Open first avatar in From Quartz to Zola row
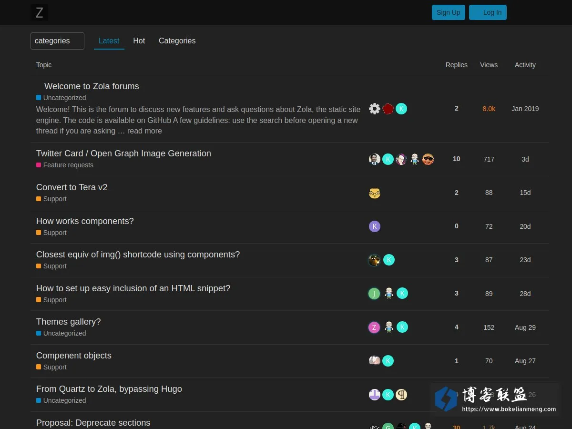 coord(375,395)
